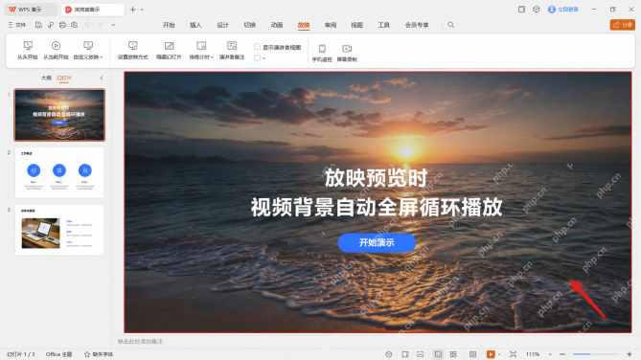Image resolution: width=641 pixels, height=360 pixels.
Task: Start screen recording (屏幕录制)
Action: pos(347,53)
